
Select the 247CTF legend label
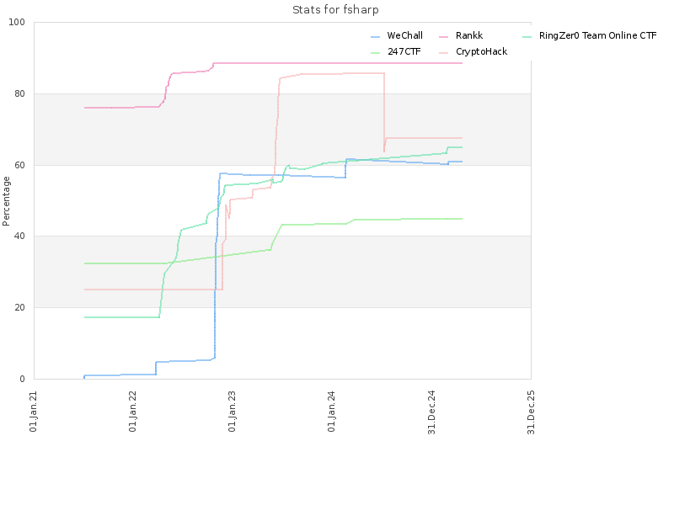404,51
